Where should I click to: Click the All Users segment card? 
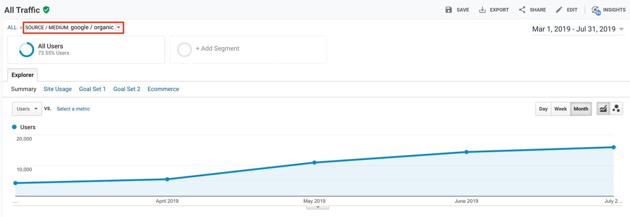pos(86,50)
